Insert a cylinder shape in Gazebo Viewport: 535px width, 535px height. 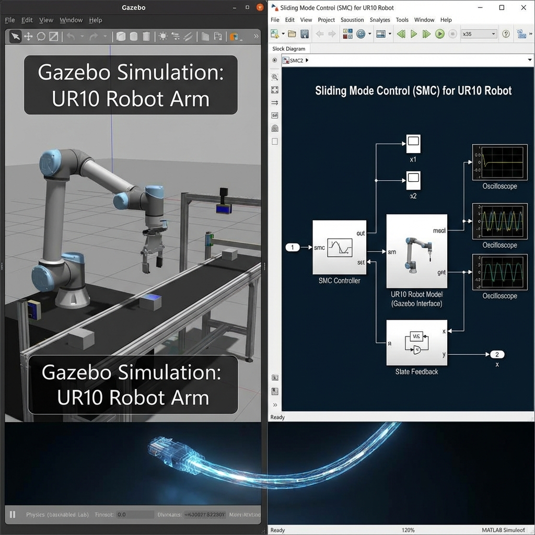coord(146,36)
